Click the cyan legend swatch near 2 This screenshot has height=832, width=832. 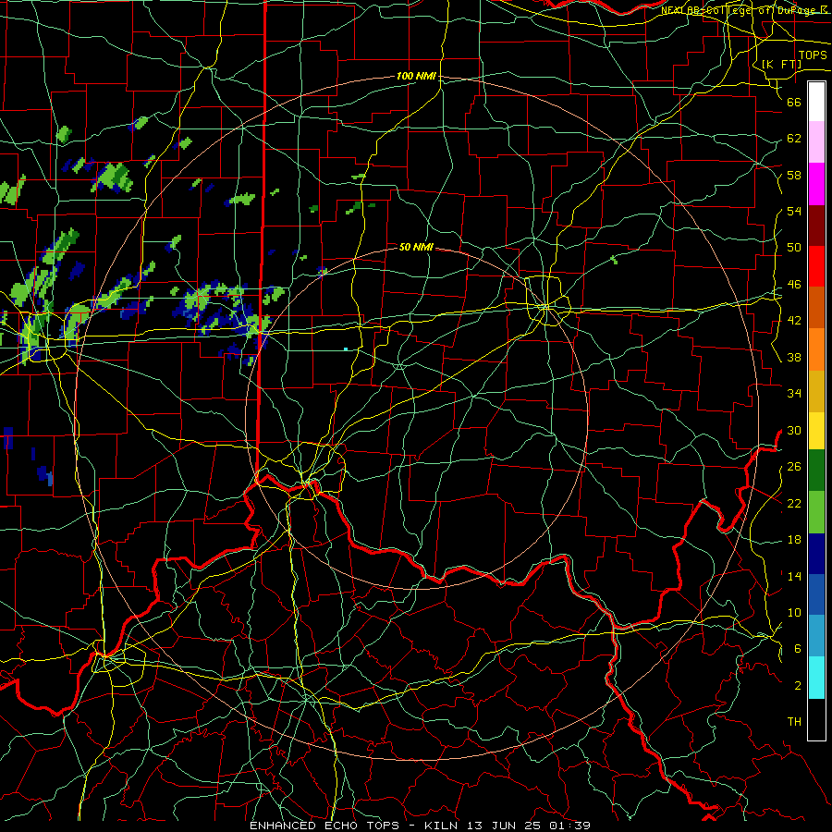tap(816, 678)
